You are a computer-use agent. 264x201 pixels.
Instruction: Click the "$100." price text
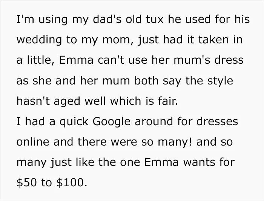pyautogui.click(x=72, y=182)
